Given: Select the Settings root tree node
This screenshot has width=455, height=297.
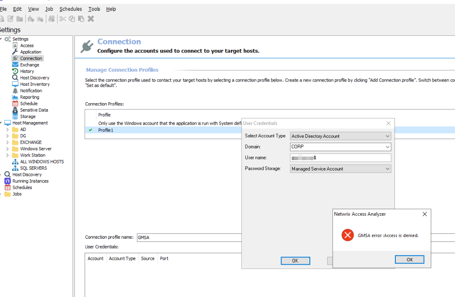Looking at the screenshot, I should [20, 39].
